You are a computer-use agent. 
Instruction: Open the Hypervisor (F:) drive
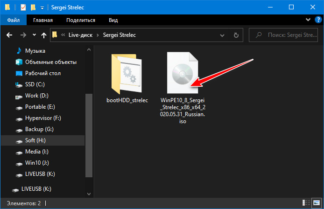43,118
